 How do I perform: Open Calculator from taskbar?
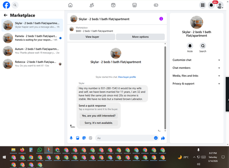pyautogui.click(x=31, y=150)
